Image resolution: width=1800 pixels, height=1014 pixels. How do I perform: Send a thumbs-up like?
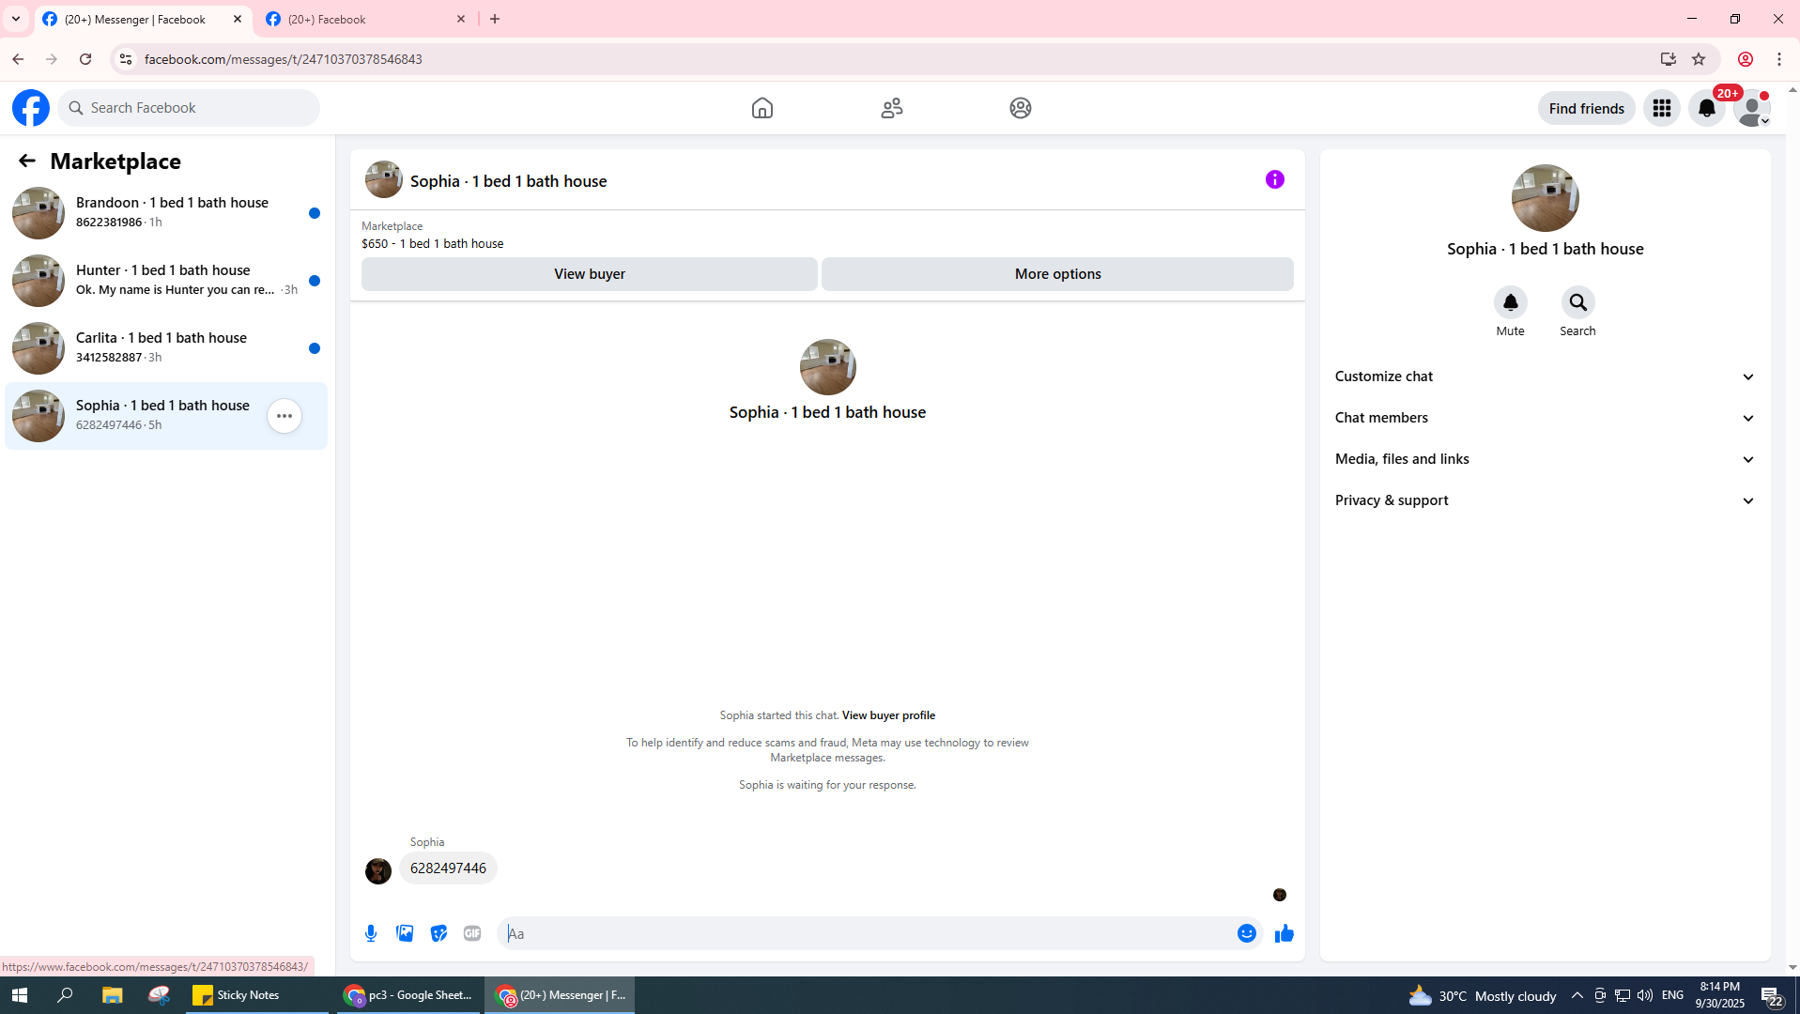coord(1284,933)
